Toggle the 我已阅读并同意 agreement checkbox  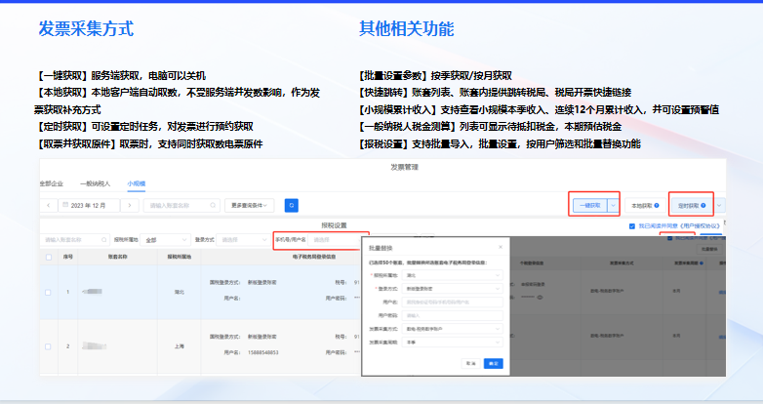click(x=632, y=225)
